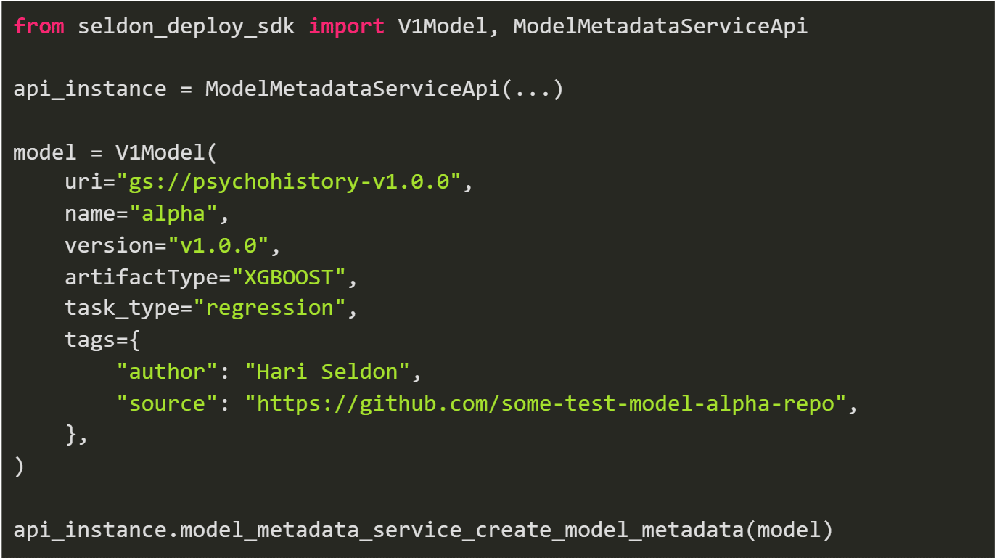Click the "source" dictionary key
Screen dimensions: 997x558
coord(167,403)
